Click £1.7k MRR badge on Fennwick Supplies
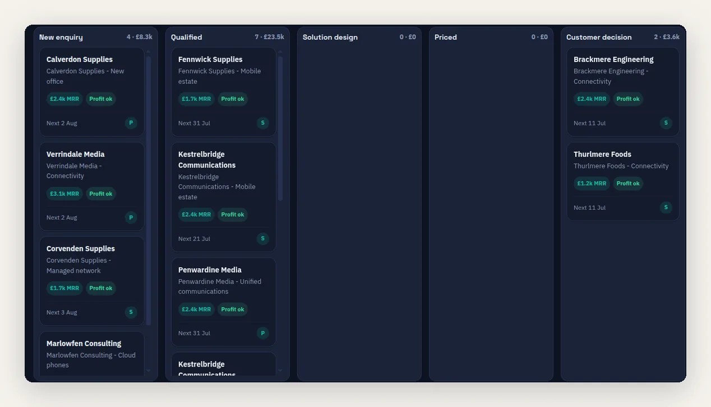This screenshot has height=407, width=711. click(x=196, y=99)
